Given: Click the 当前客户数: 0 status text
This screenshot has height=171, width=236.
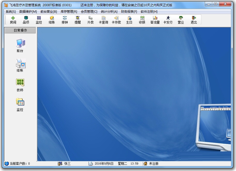Looking at the screenshot, I should (x=20, y=163).
